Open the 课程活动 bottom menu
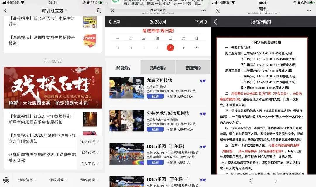Viewport: 316px width, 187px height. (59, 180)
